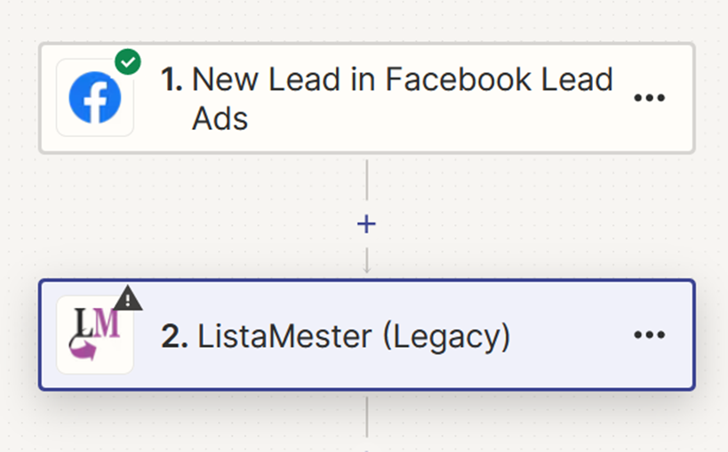Open the ListaMester step three-dot menu
728x452 pixels.
(x=650, y=335)
